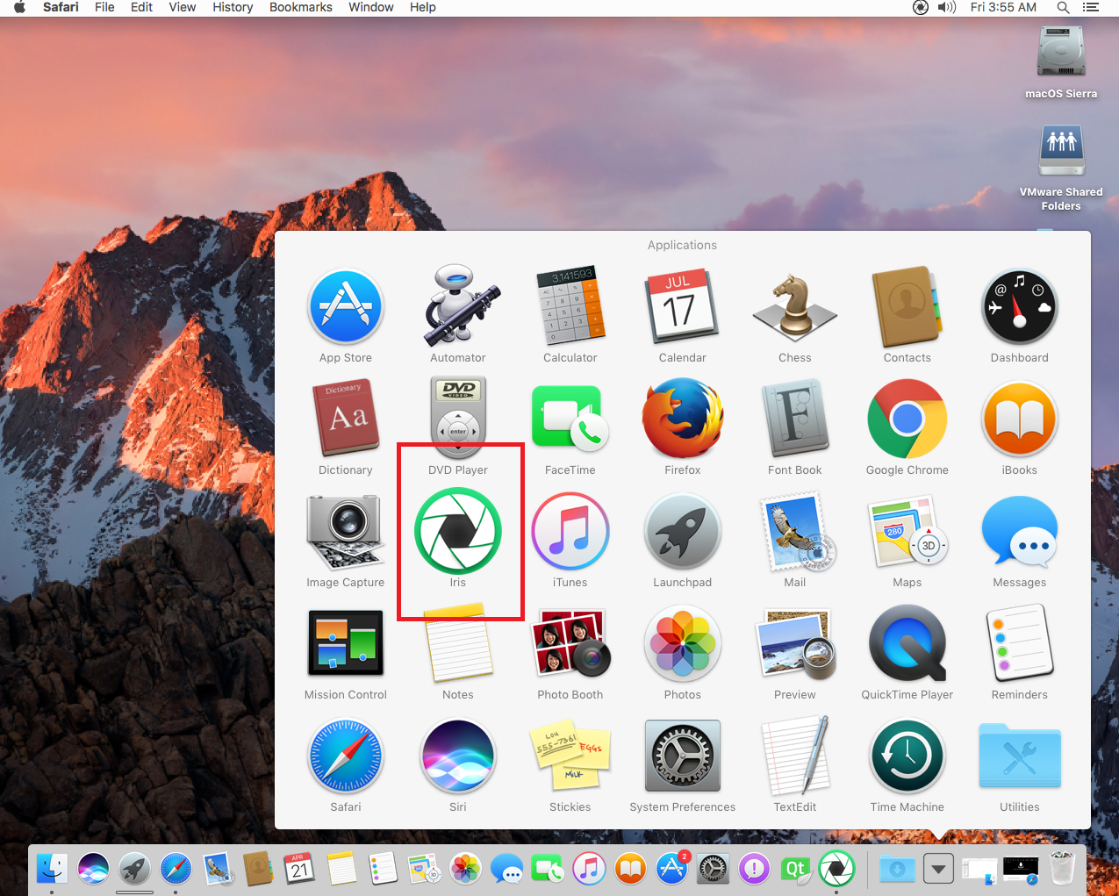Open the Edit menu
The height and width of the screenshot is (896, 1119).
click(142, 7)
